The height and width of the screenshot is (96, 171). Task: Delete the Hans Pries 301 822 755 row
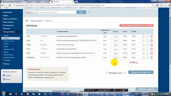(151, 58)
